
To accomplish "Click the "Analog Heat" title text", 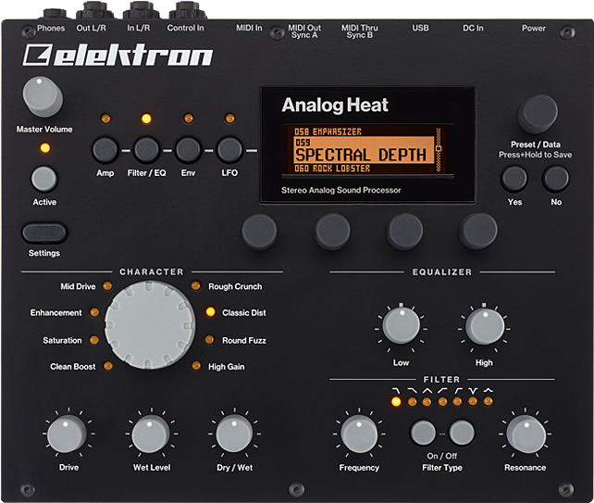I will coord(335,105).
